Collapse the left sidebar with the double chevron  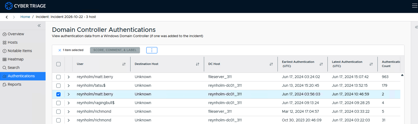point(39,25)
